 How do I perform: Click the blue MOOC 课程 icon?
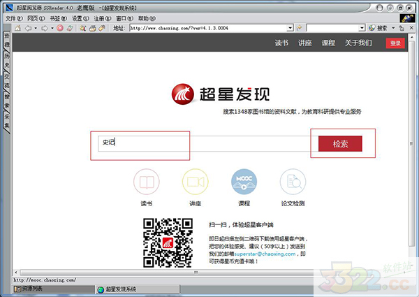tap(244, 182)
